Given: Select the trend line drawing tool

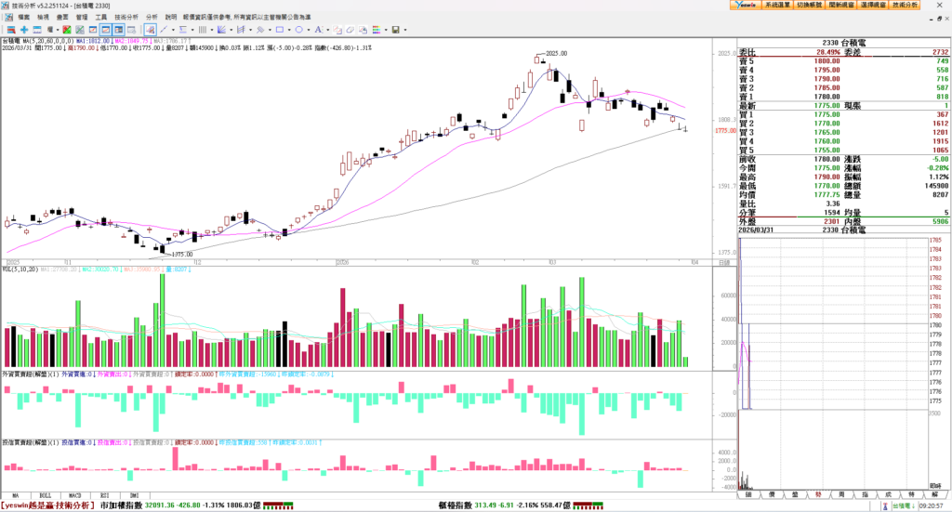Looking at the screenshot, I should [x=164, y=30].
